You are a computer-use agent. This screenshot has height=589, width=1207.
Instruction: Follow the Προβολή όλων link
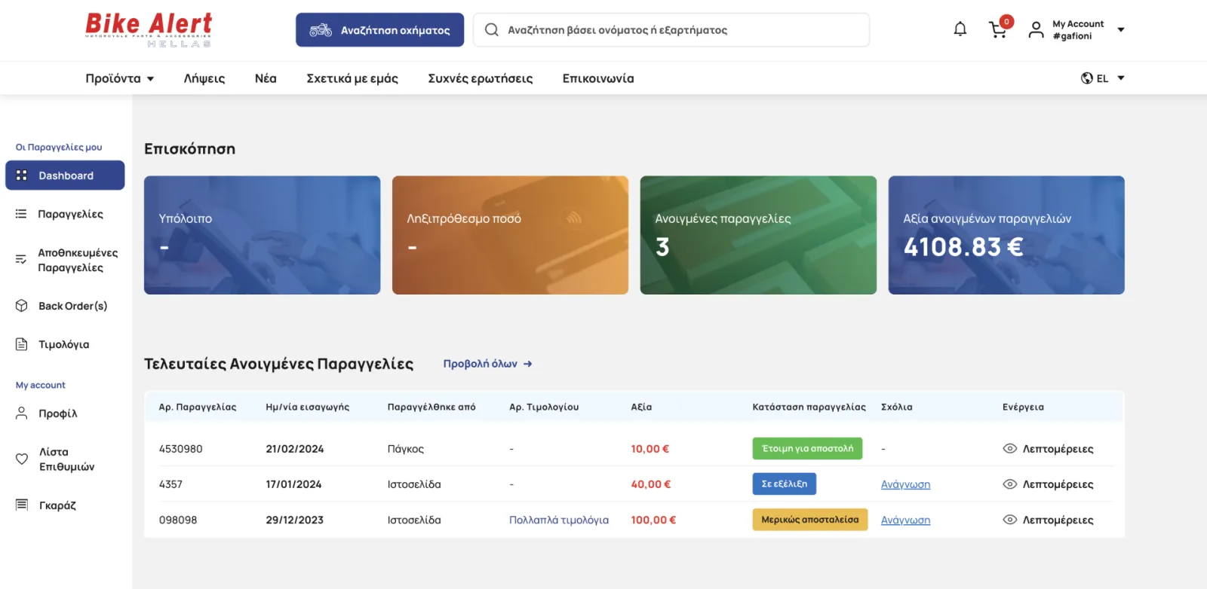tap(487, 364)
